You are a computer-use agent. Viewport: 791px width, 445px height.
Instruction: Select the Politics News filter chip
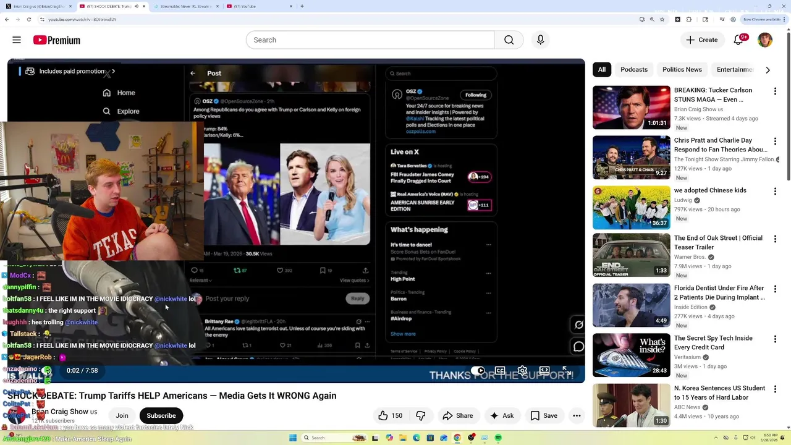[x=682, y=70]
